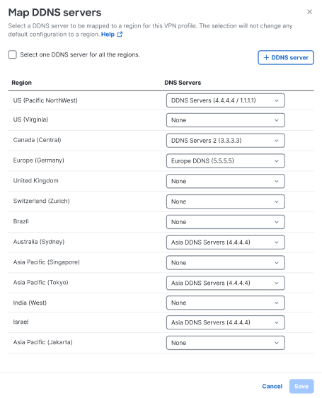This screenshot has height=398, width=322.
Task: Click the Save button
Action: [x=301, y=386]
